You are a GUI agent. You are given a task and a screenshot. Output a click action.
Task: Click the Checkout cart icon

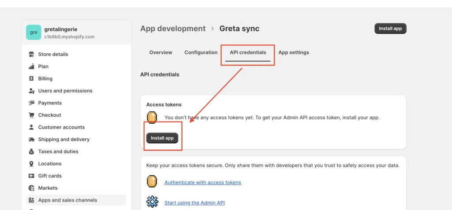click(31, 115)
